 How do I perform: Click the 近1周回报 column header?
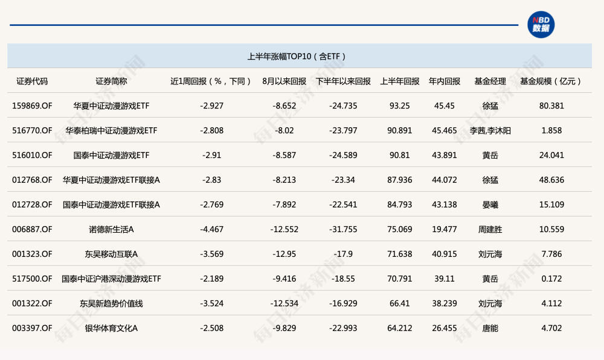[211, 81]
